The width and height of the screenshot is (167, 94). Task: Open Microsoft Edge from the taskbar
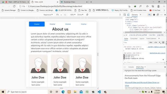pos(63,92)
